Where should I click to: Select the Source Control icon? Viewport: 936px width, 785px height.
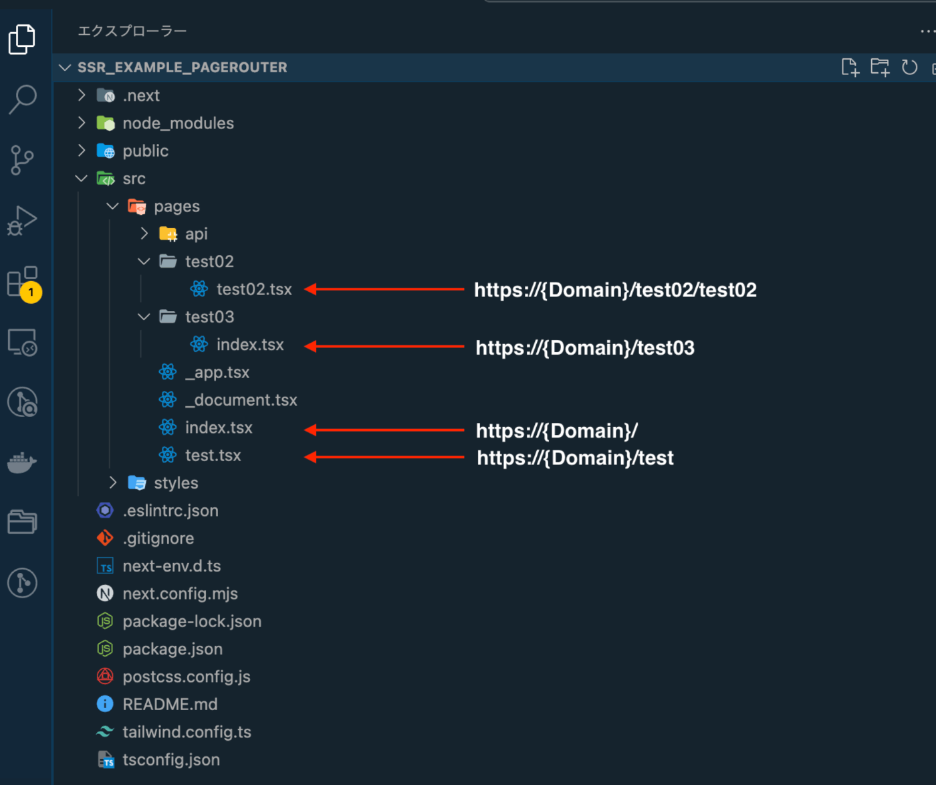pos(22,160)
